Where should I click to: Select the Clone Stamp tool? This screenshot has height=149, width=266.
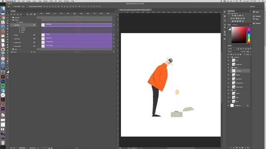coord(7,34)
